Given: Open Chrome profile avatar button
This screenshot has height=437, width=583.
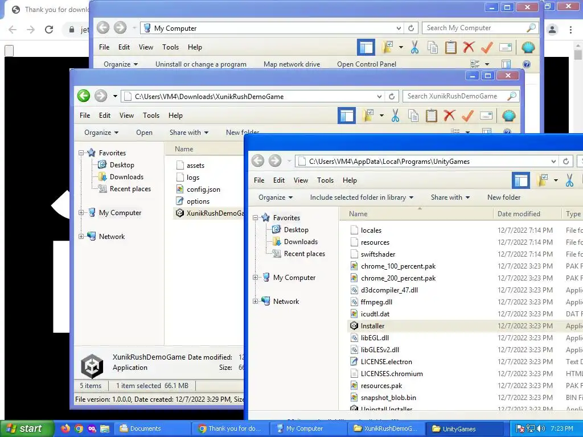Looking at the screenshot, I should (552, 30).
